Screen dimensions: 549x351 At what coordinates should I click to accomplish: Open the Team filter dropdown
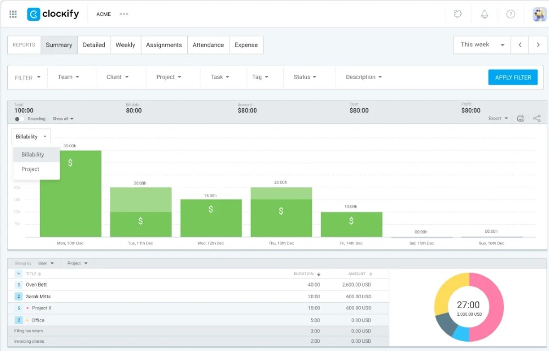point(69,77)
